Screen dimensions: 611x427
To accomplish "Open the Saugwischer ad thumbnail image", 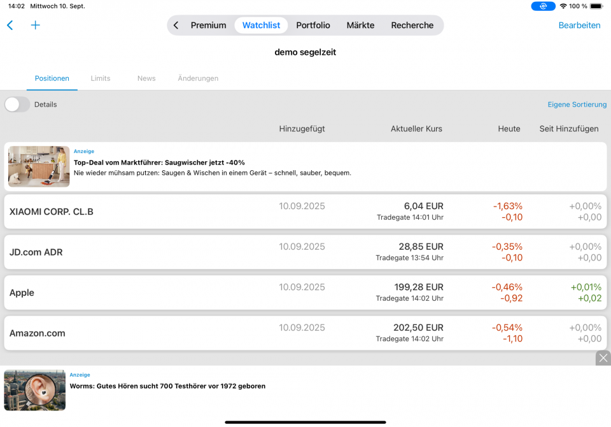I will point(39,166).
